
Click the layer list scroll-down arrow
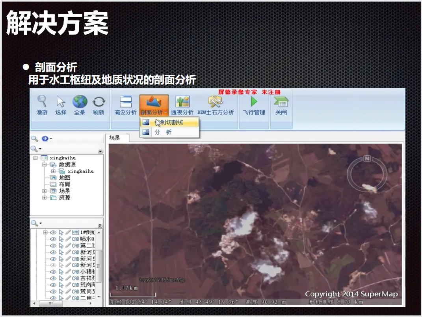coord(99,297)
